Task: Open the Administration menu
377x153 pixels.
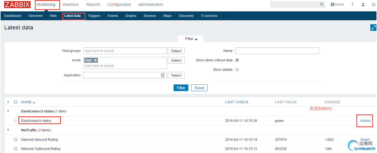Action: 151,5
